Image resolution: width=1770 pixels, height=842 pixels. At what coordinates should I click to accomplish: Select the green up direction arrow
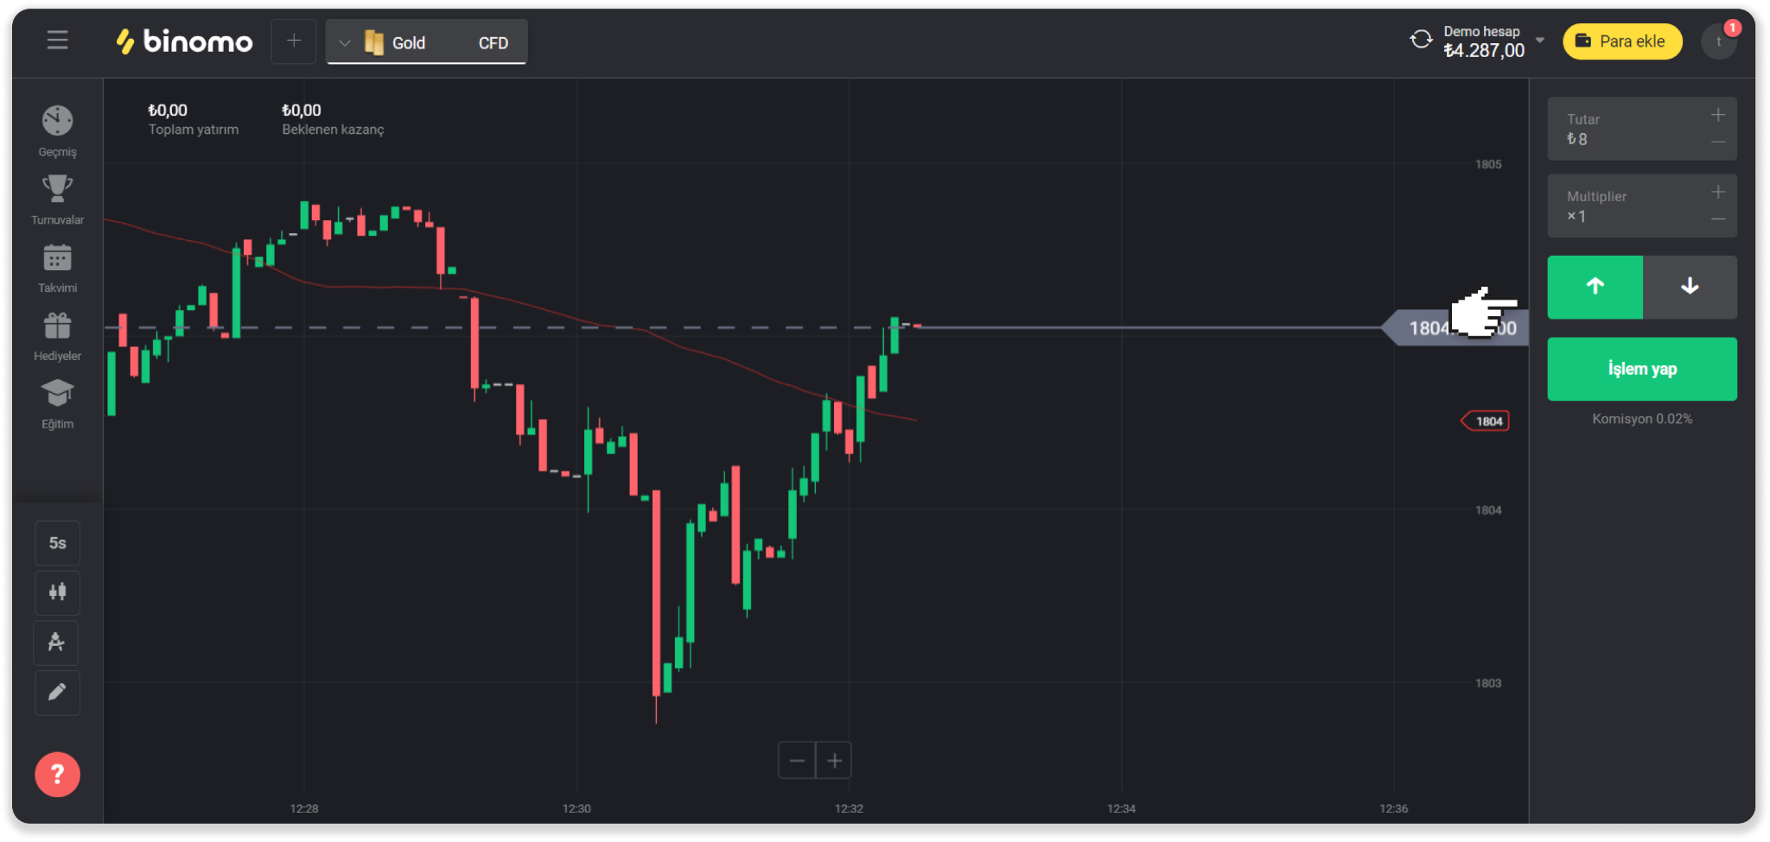click(1595, 287)
